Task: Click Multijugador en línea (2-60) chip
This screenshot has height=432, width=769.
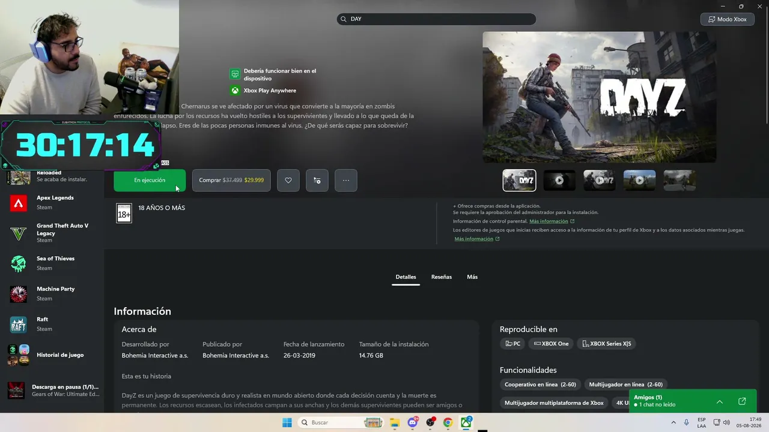Action: click(x=626, y=385)
